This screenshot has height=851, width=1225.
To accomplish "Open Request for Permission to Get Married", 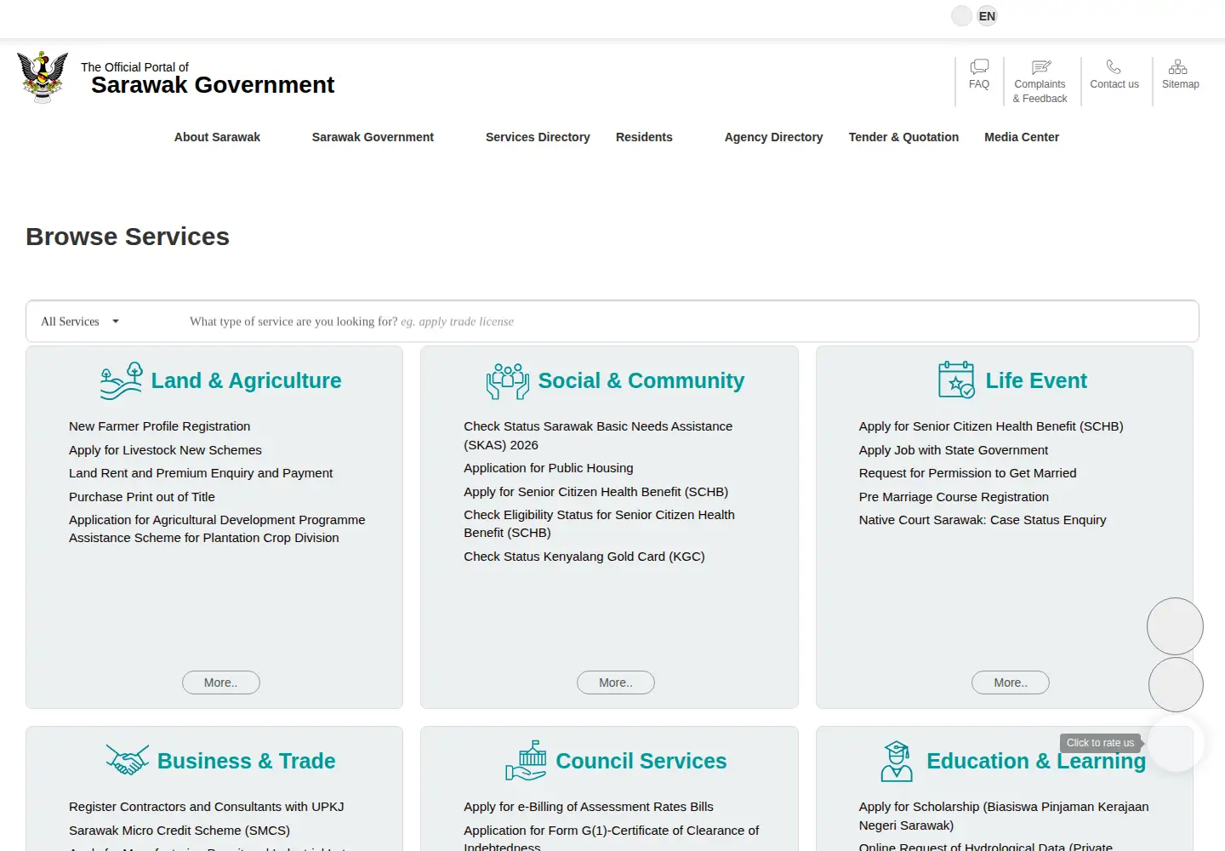I will coord(967,473).
